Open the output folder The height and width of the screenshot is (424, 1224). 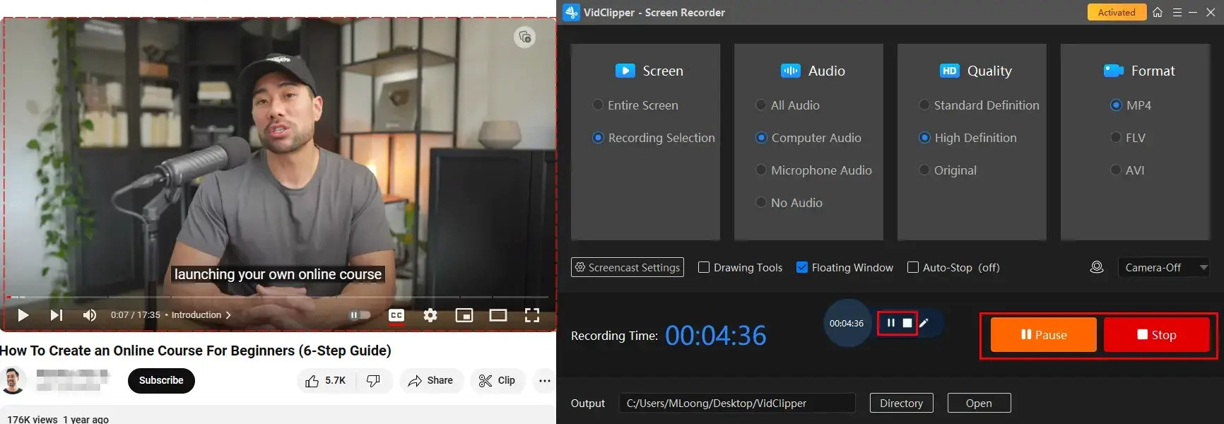[x=979, y=403]
